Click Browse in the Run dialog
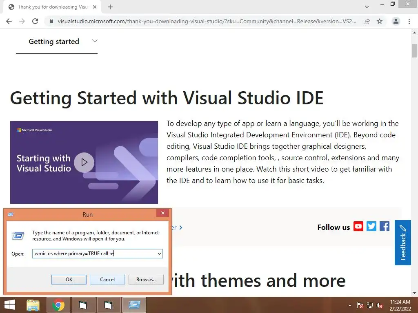418x313 pixels. tap(146, 280)
